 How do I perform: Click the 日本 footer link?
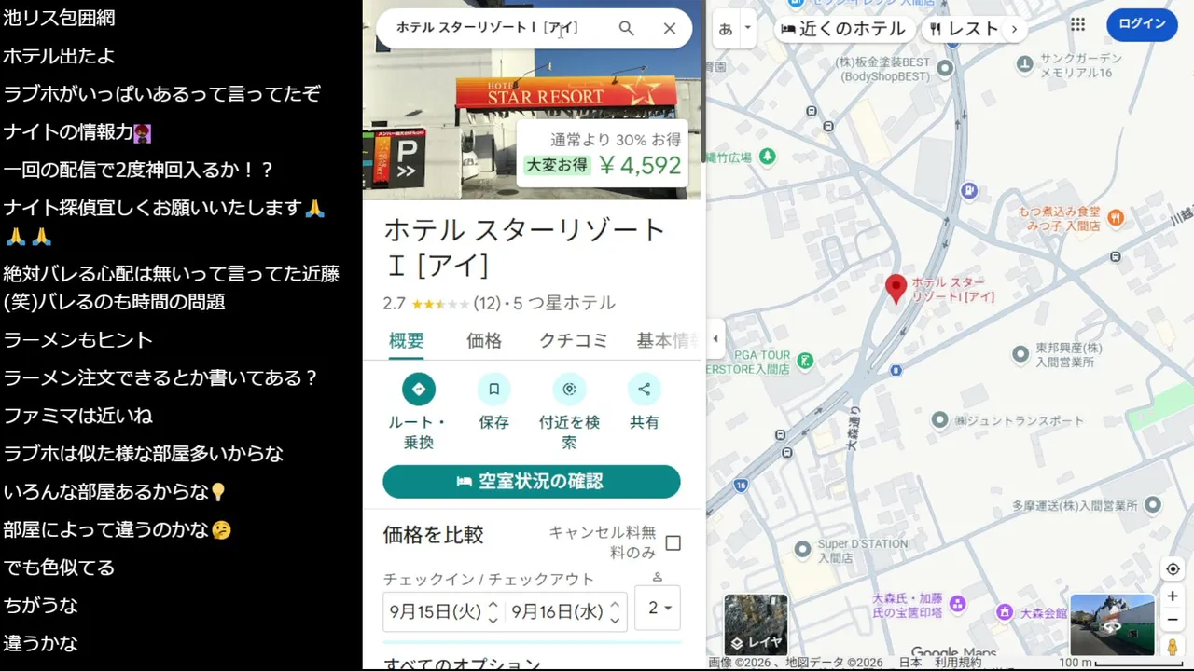(910, 663)
